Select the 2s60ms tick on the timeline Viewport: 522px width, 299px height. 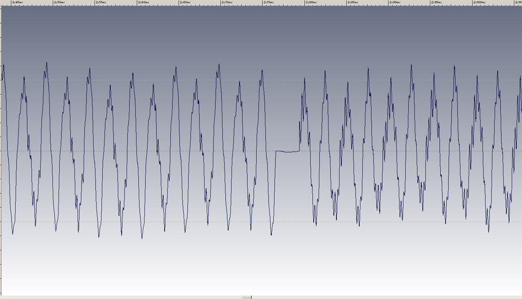coord(143,2)
